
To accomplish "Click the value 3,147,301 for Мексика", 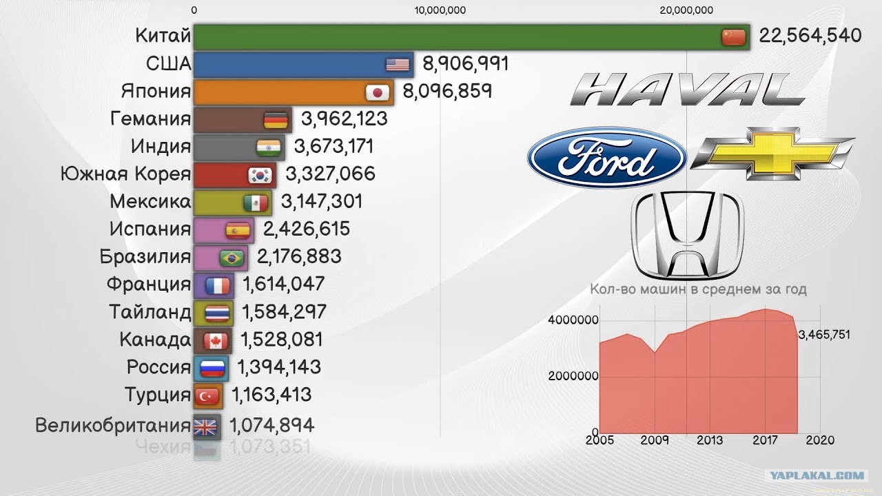I will point(322,201).
